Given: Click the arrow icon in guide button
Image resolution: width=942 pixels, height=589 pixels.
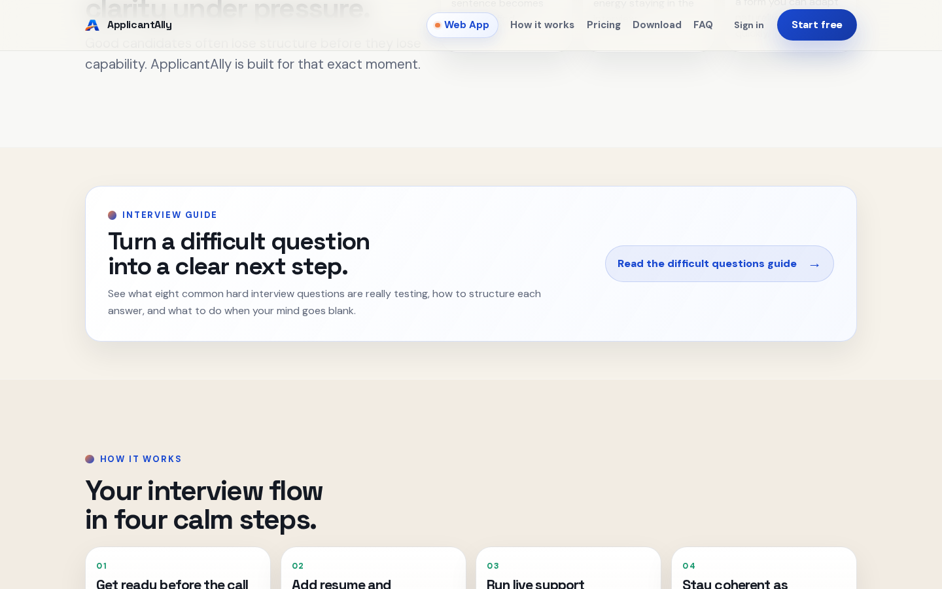Looking at the screenshot, I should click(x=814, y=264).
